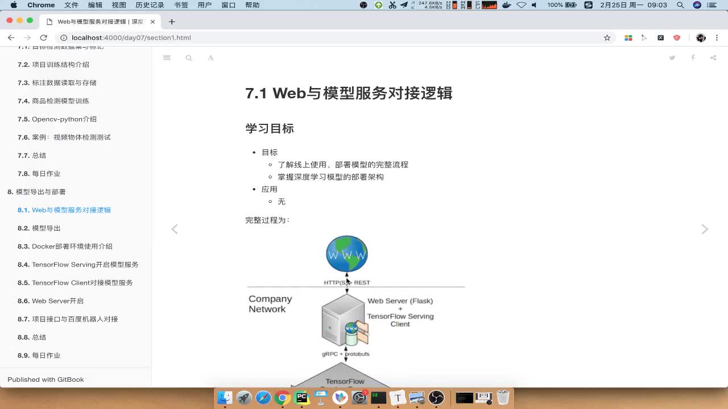Open section 8.9 每日作业
Viewport: 728px width, 409px height.
click(x=39, y=355)
